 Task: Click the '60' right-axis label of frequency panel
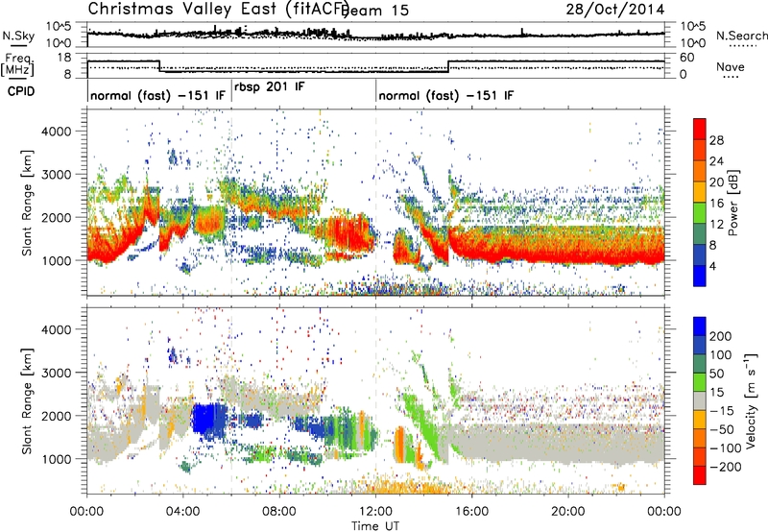pos(687,58)
